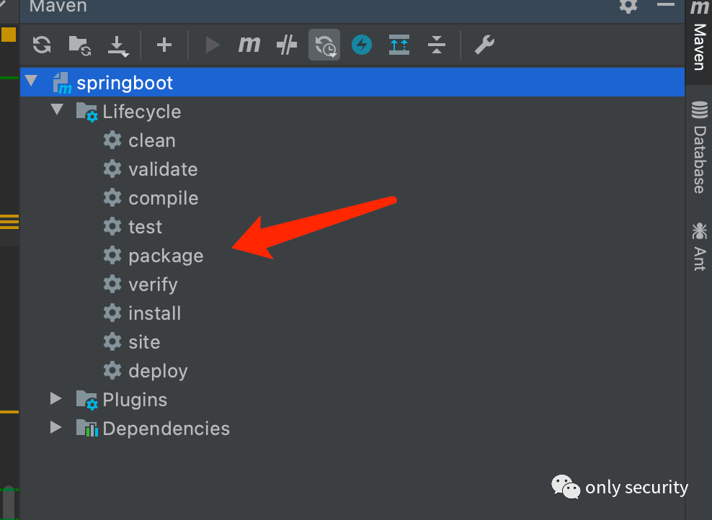Add a Maven project with plus icon
This screenshot has width=712, height=520.
[164, 45]
